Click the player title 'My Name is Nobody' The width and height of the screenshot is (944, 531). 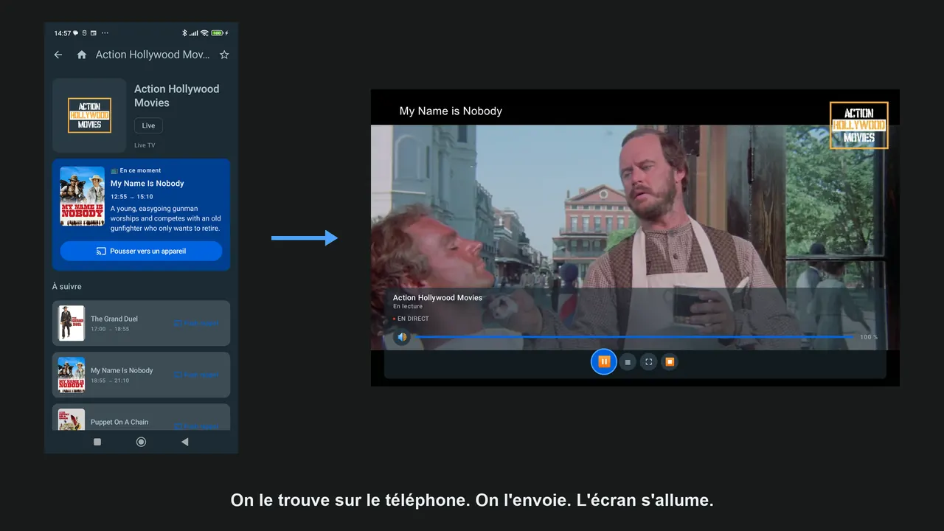click(451, 111)
